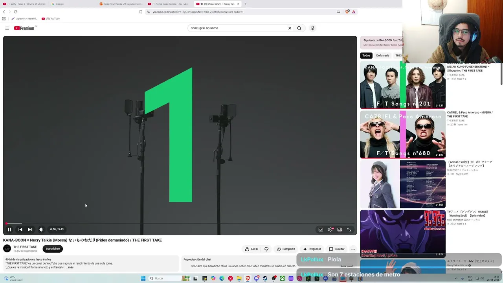Skip to the next video
503x283 pixels.
(x=30, y=230)
